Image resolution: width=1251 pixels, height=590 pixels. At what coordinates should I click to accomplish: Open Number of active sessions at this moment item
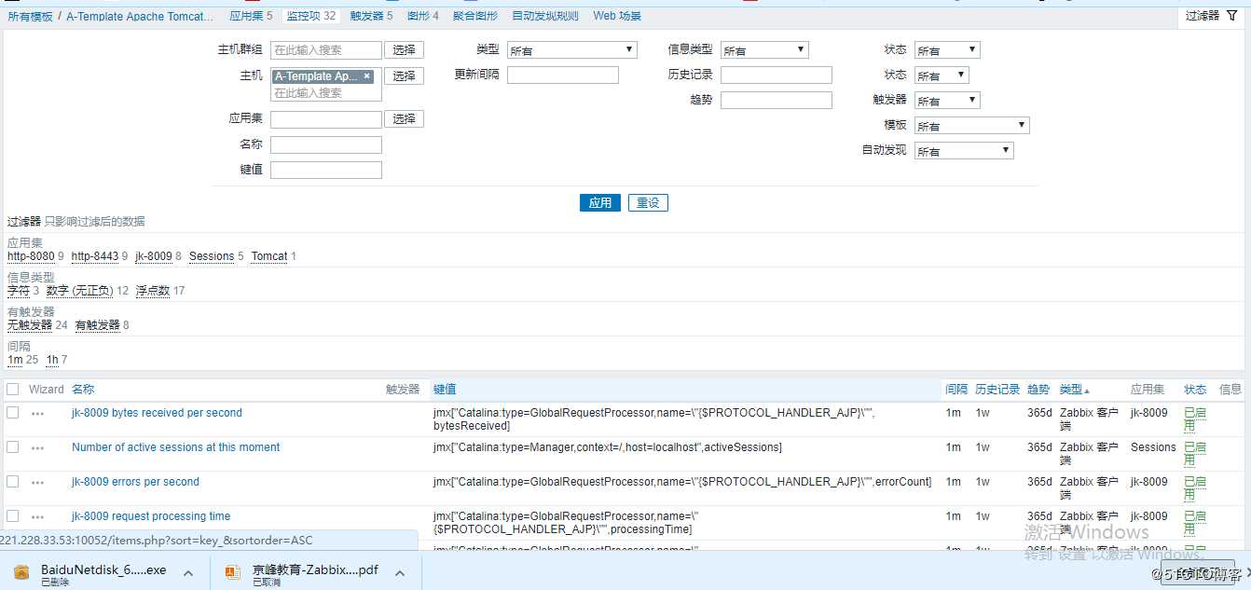click(x=175, y=447)
